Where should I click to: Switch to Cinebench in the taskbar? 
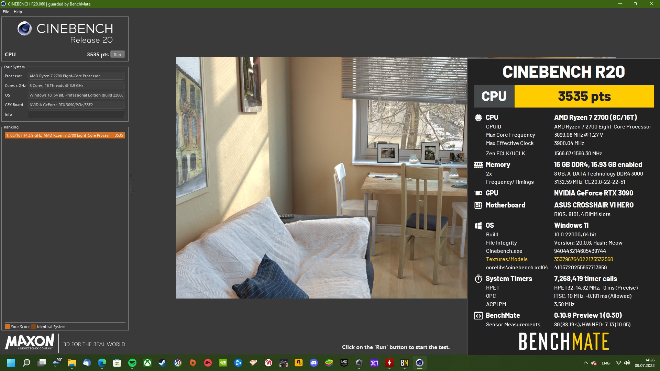point(420,363)
